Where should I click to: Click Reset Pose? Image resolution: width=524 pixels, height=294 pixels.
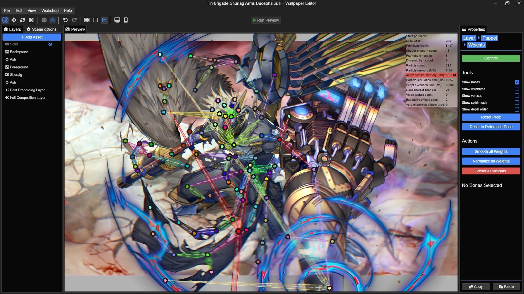click(491, 117)
